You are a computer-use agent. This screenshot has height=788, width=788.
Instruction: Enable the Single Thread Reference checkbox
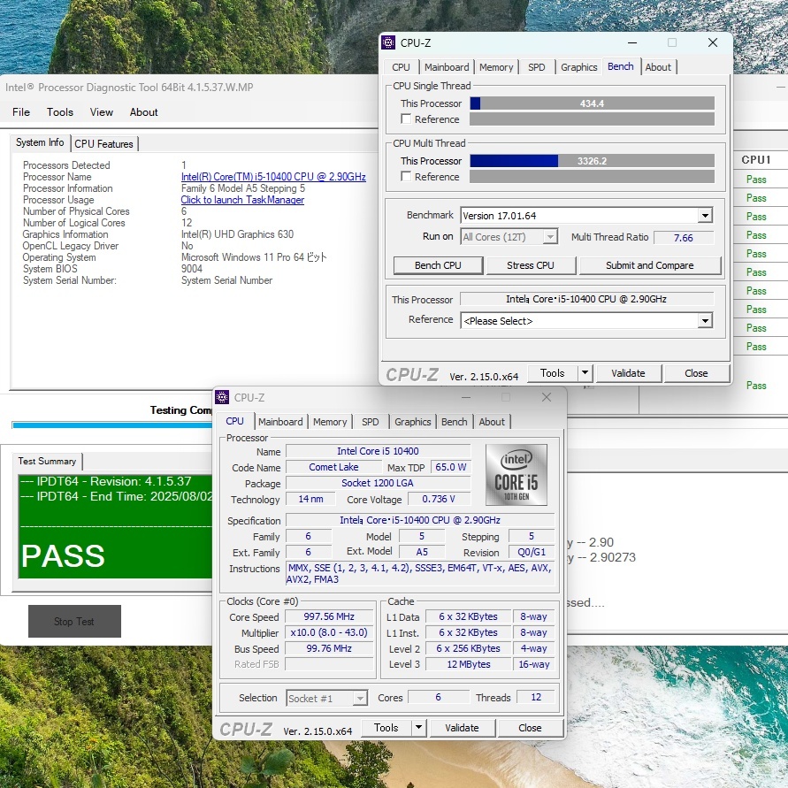[x=406, y=119]
